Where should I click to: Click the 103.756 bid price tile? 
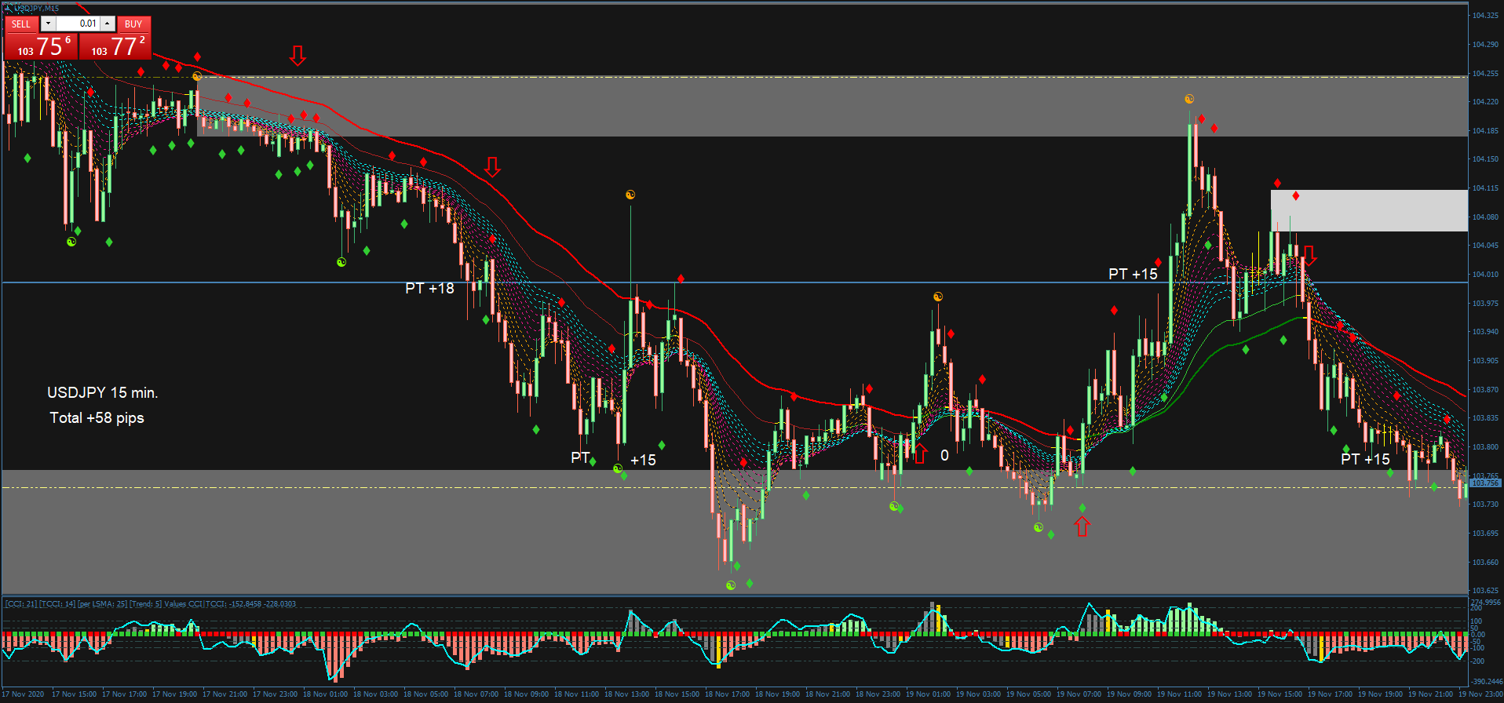tap(41, 47)
